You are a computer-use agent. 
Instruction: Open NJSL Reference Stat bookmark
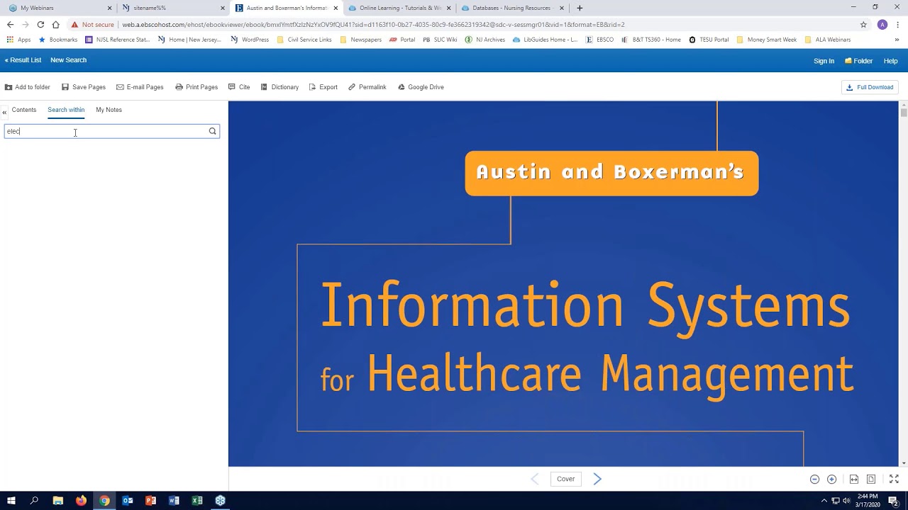[118, 40]
